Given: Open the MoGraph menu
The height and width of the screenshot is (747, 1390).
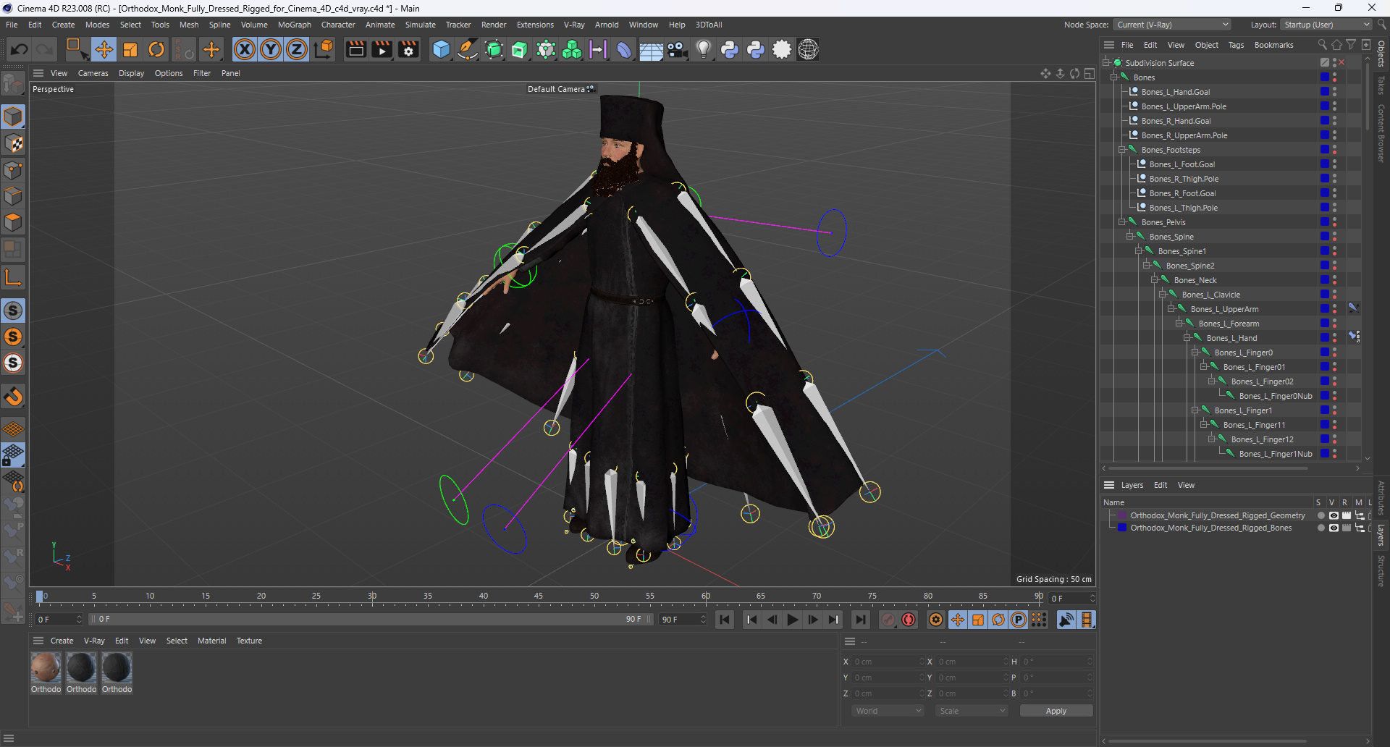Looking at the screenshot, I should 294,25.
